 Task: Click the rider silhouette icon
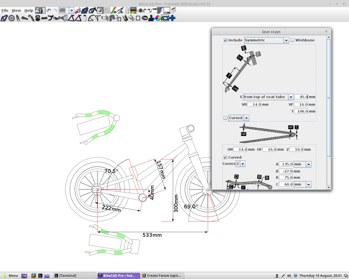point(151,18)
